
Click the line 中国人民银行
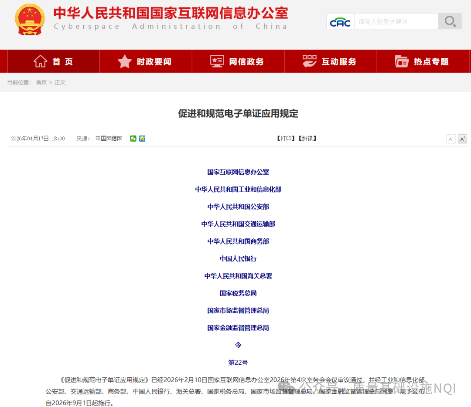[x=238, y=258]
